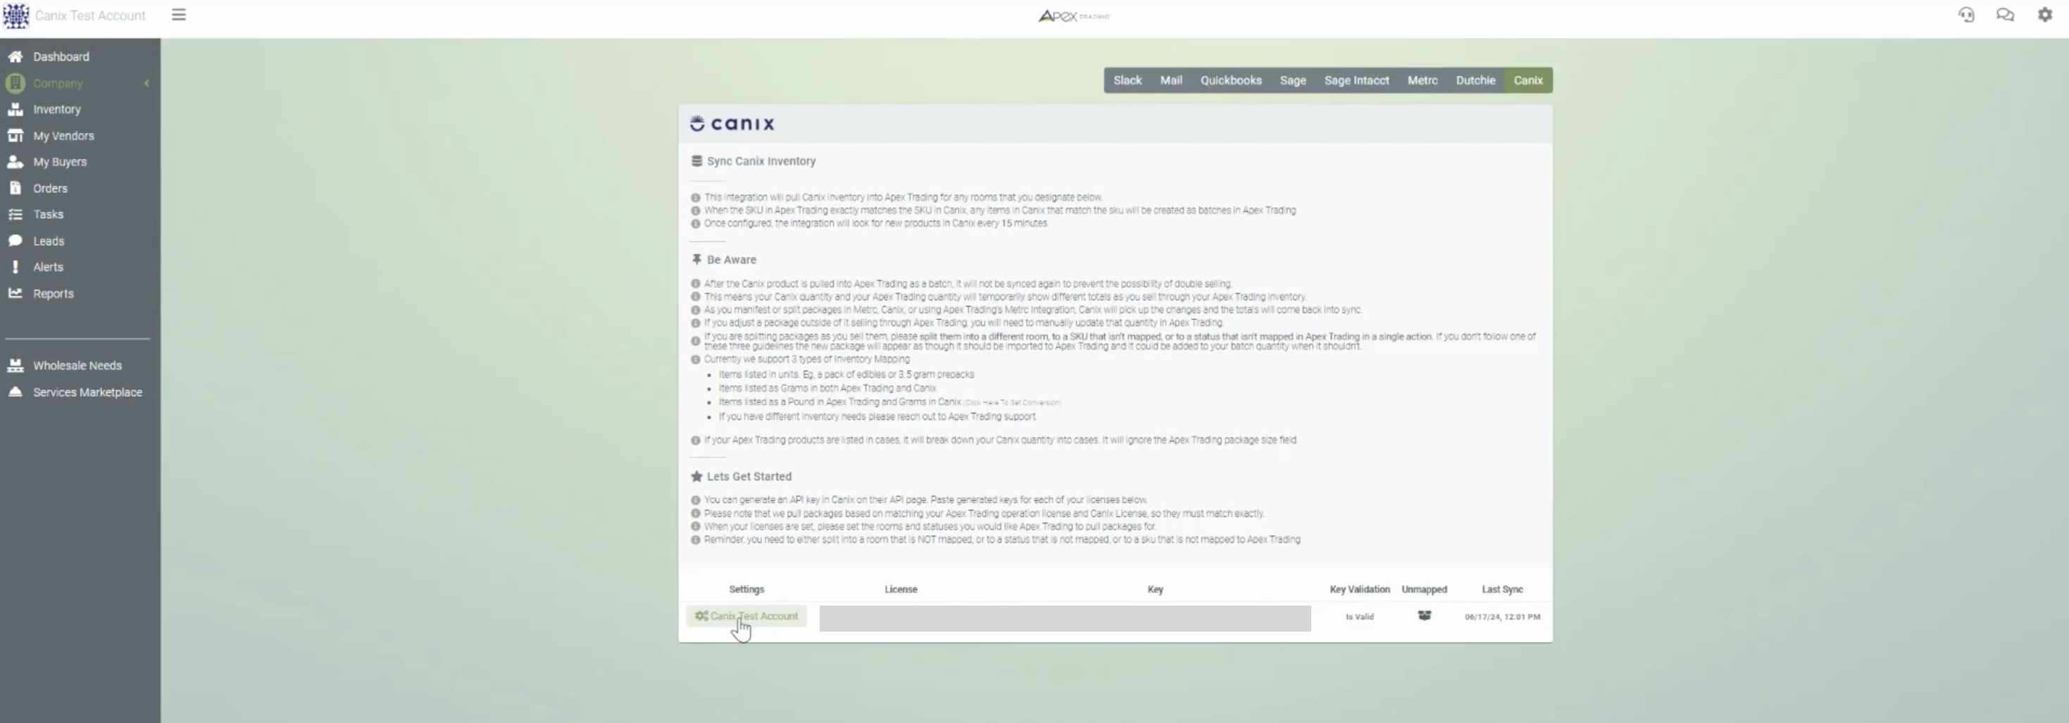This screenshot has height=723, width=2069.
Task: Click the Canix logo in the panel header
Action: coord(732,124)
